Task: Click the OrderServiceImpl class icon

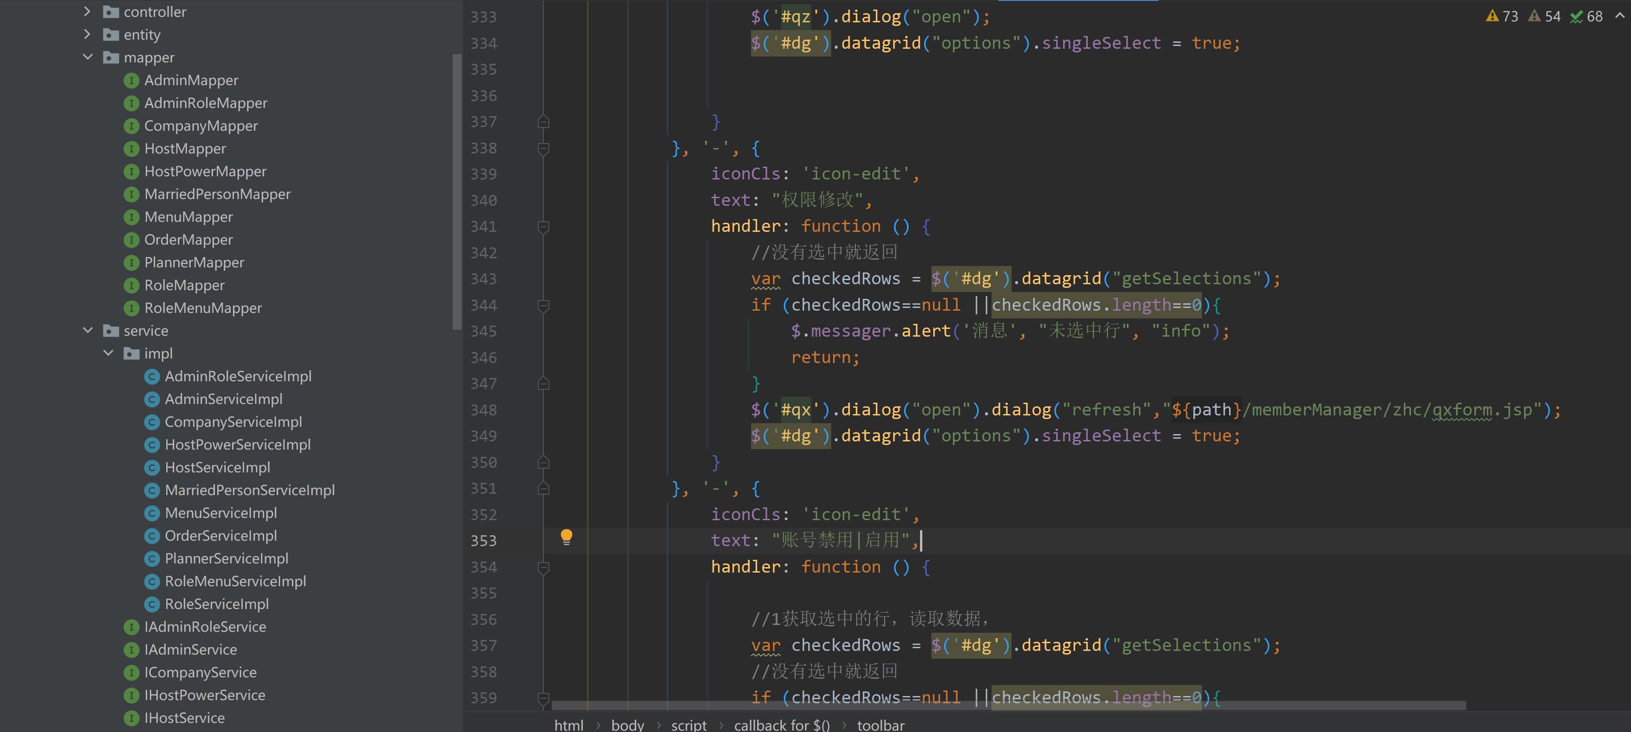Action: tap(151, 536)
